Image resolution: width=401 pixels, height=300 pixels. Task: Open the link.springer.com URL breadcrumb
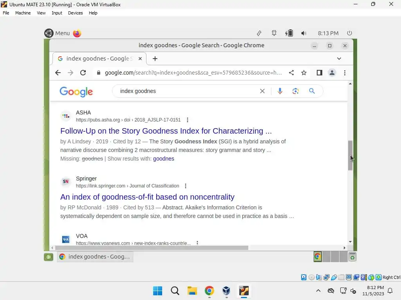tap(127, 186)
